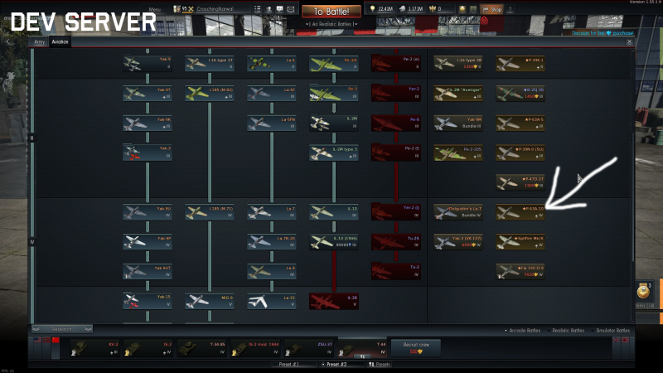The height and width of the screenshot is (373, 663).
Task: Select the locked Pe-8 bomber card
Action: click(x=396, y=123)
